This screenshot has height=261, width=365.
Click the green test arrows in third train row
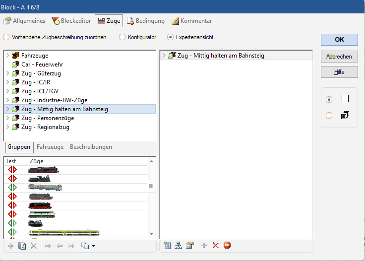coord(12,187)
